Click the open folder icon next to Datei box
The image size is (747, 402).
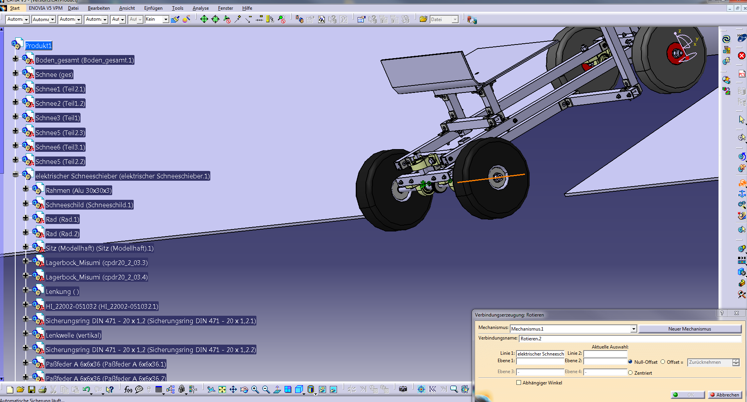[x=423, y=19]
